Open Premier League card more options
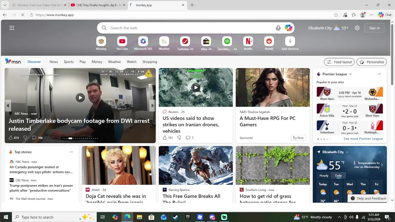Viewport: 395px width, 222px height. pyautogui.click(x=379, y=74)
